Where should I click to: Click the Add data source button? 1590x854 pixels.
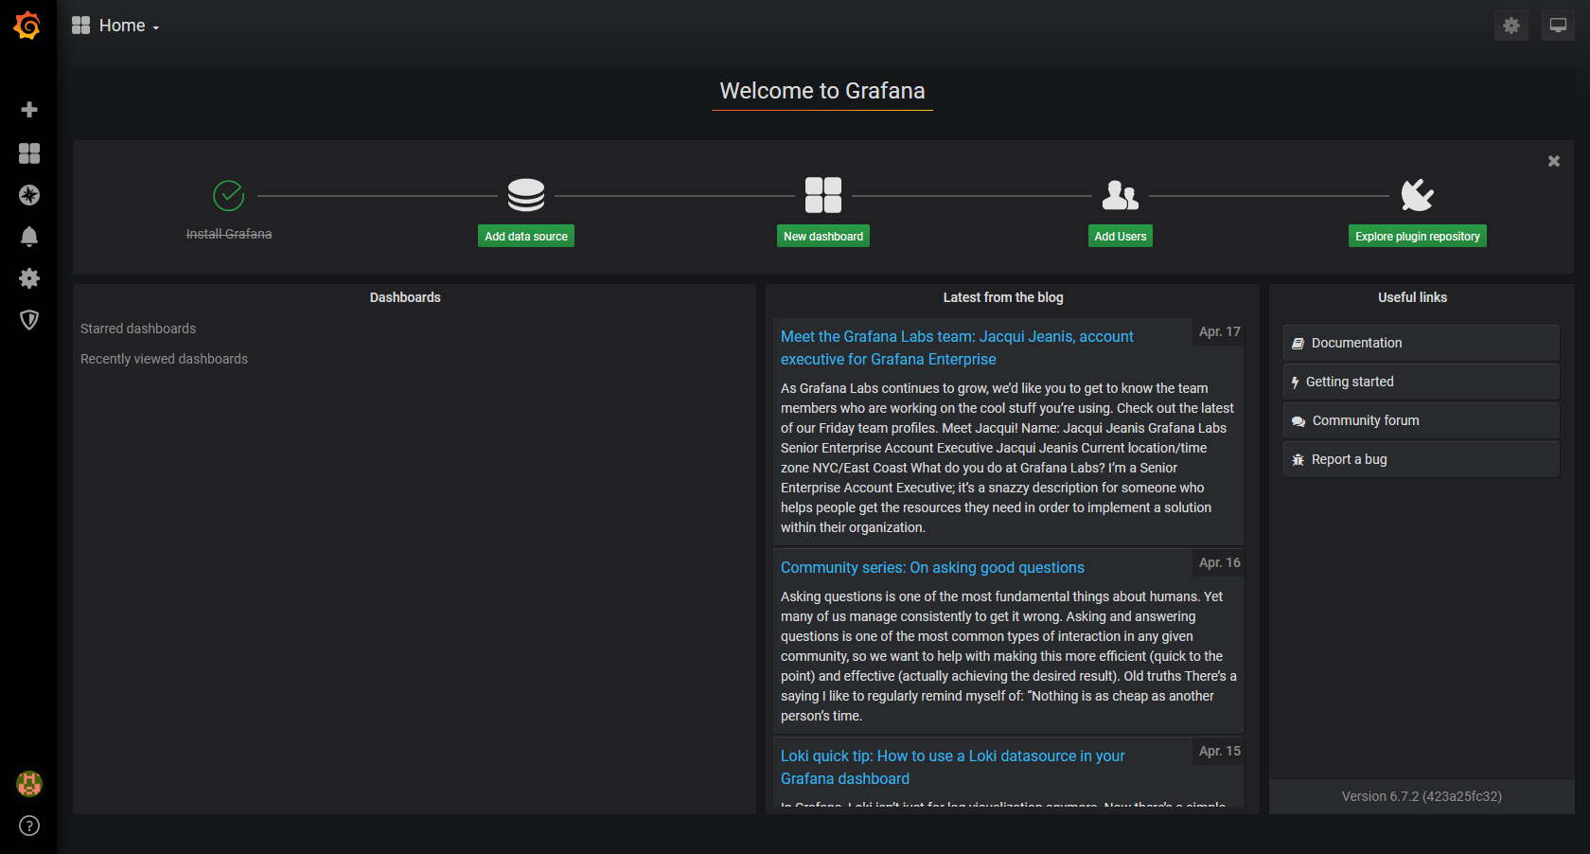[x=526, y=237]
